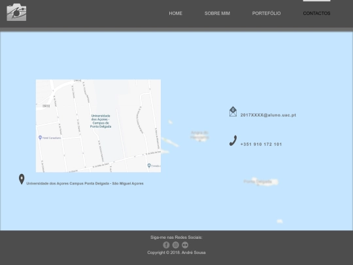This screenshot has height=265, width=353.
Task: Click the Angra do Heroísmo map label
Action: point(199,135)
